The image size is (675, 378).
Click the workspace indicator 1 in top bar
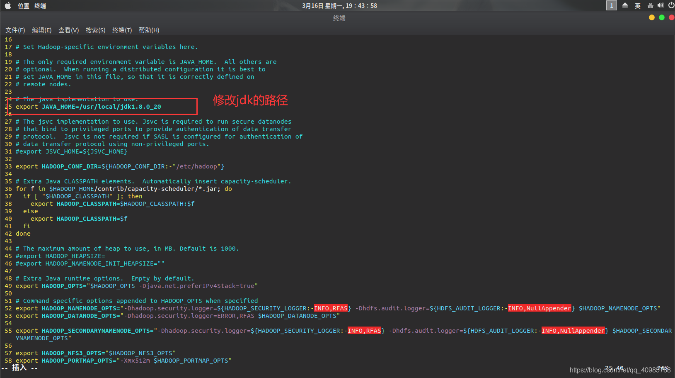[x=612, y=5]
